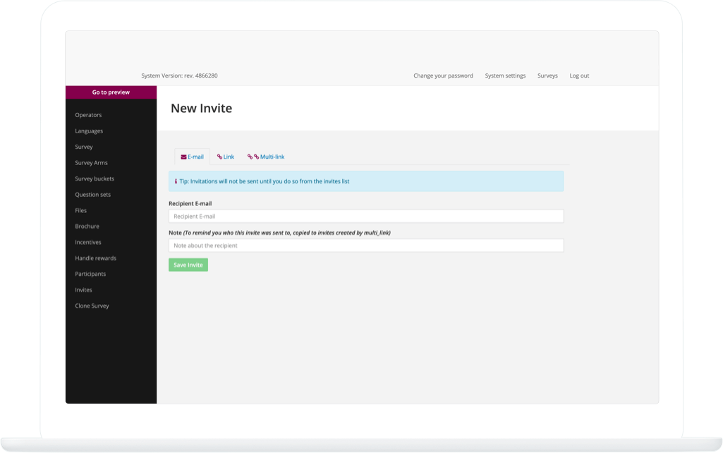Click Log out link
723x453 pixels.
point(579,75)
